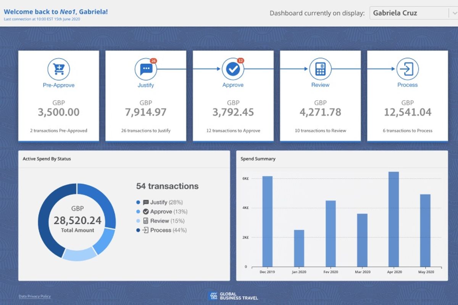The width and height of the screenshot is (458, 305).
Task: Click the red 12 badge on Approve
Action: [x=240, y=61]
